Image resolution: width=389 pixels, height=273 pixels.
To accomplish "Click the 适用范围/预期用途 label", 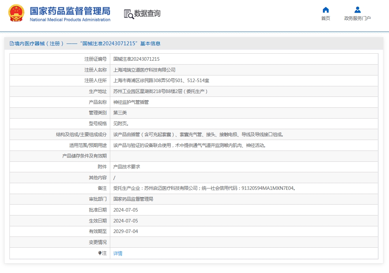I will (88, 145).
